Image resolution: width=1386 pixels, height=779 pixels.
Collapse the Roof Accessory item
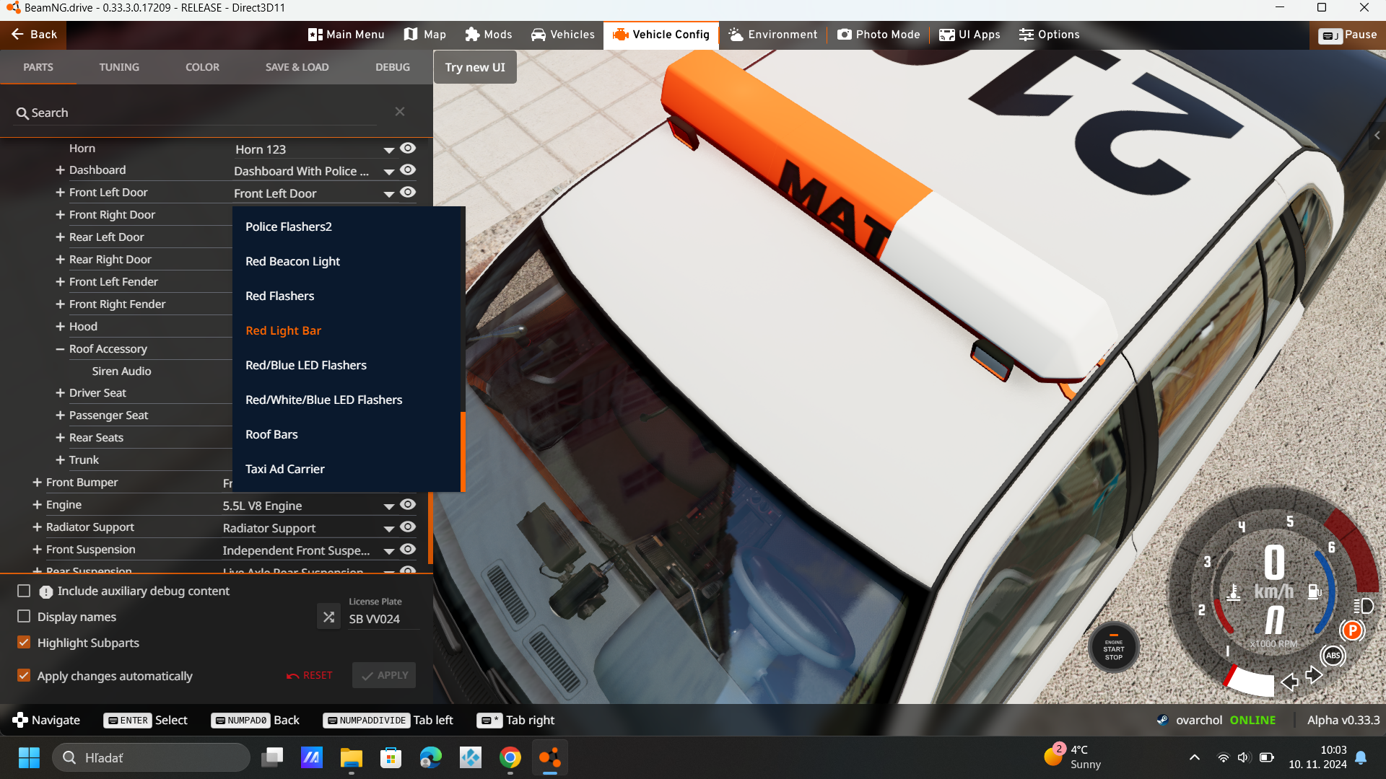tap(60, 349)
